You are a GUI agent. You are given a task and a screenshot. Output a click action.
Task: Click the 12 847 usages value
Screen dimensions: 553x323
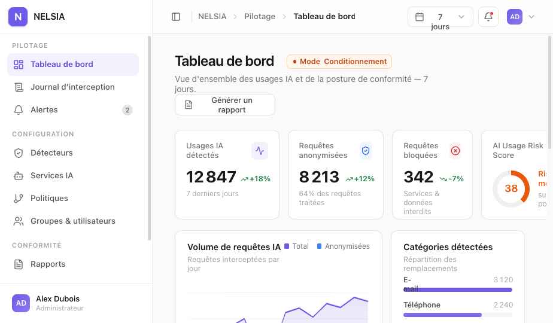211,177
